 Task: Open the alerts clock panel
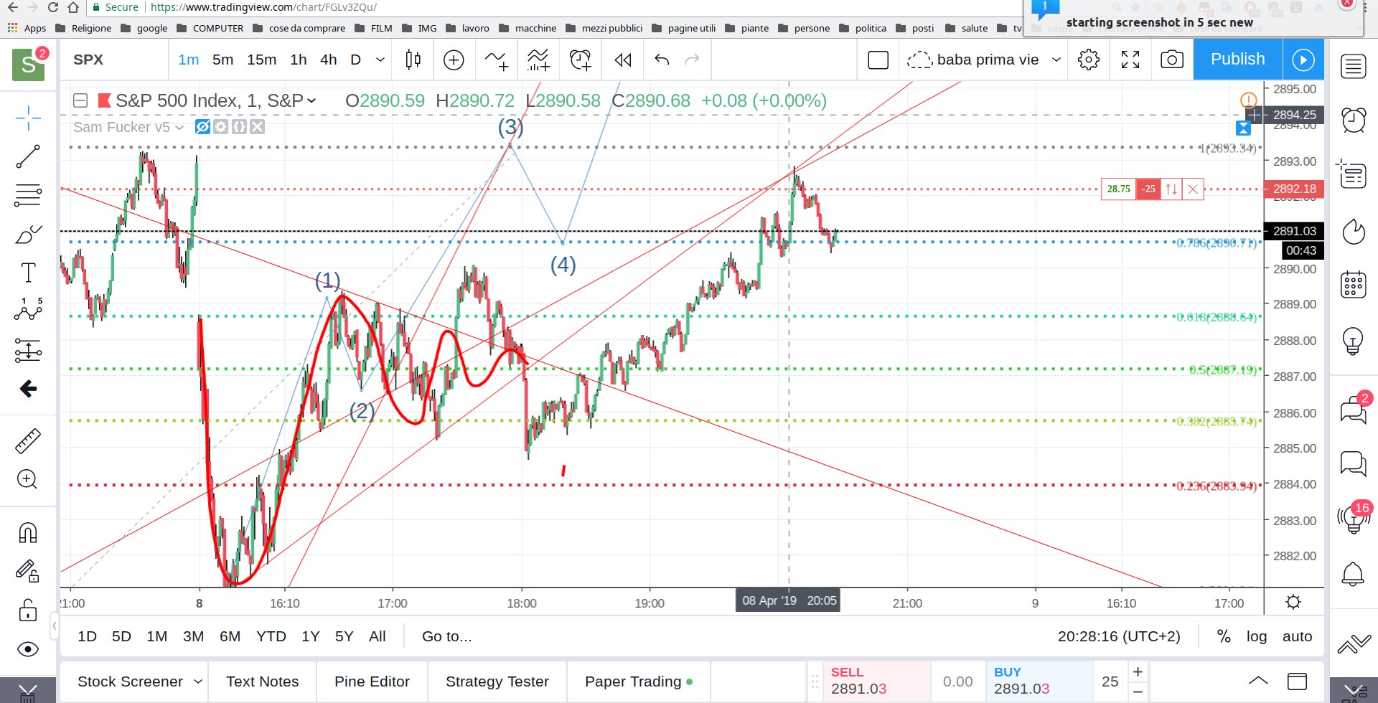coord(1354,120)
